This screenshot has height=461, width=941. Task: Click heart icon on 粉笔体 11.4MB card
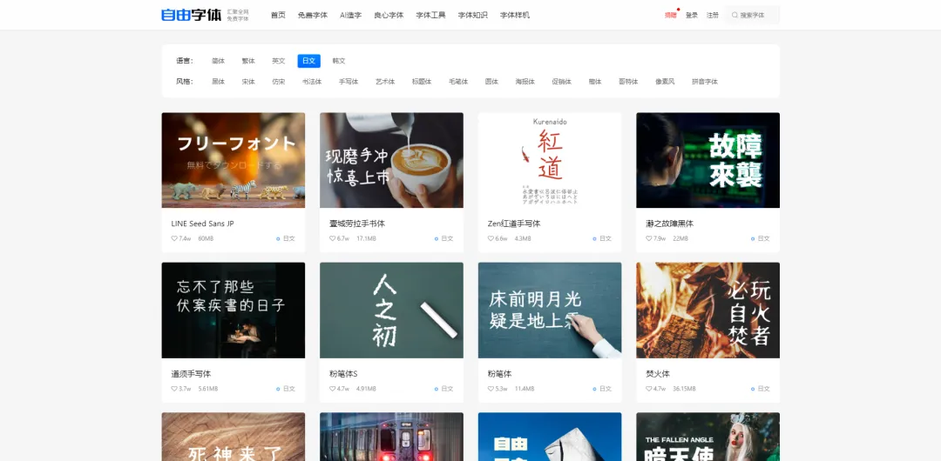491,389
